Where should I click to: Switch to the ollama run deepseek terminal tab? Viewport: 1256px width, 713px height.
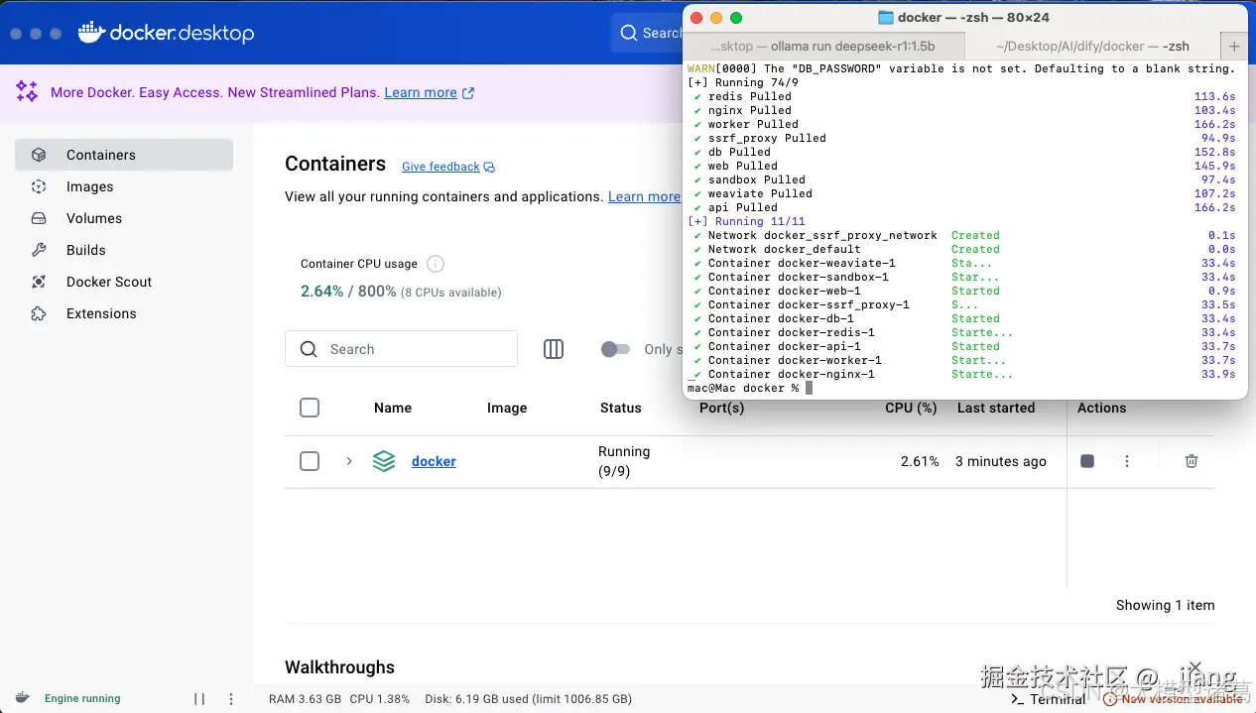click(823, 46)
